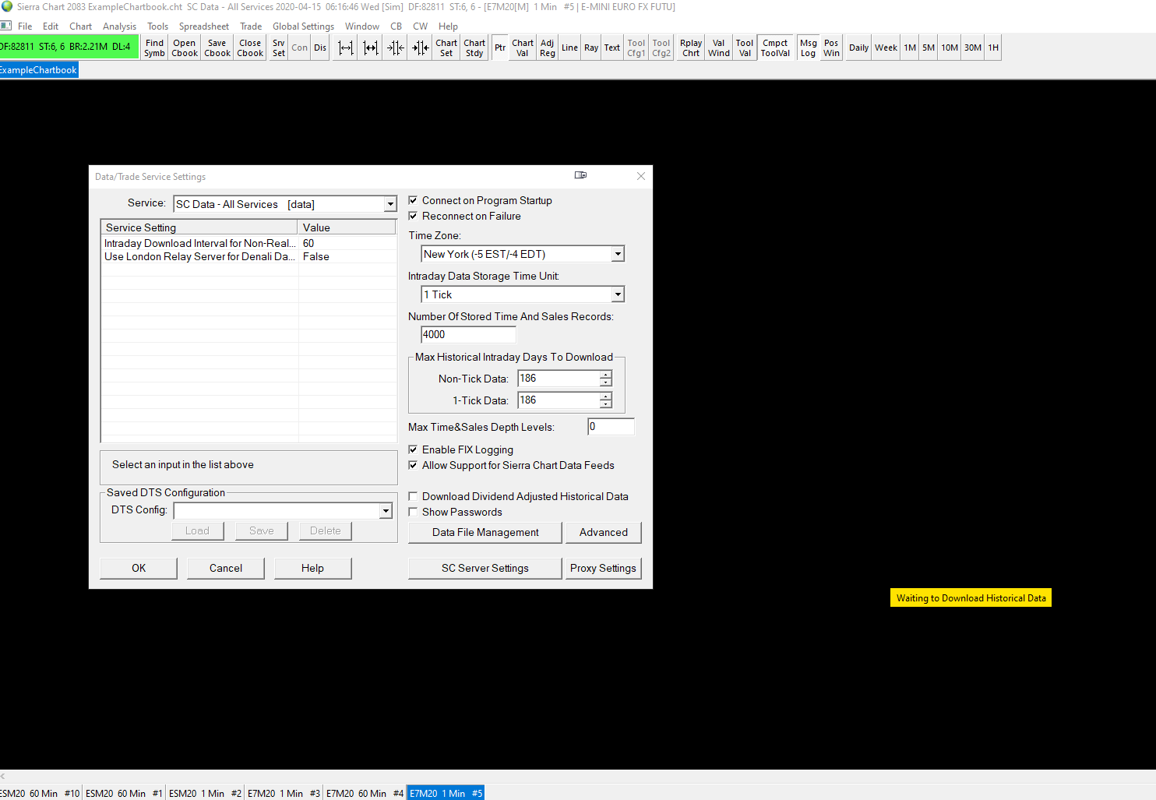1156x800 pixels.
Task: Open the Analysis menu
Action: (119, 26)
